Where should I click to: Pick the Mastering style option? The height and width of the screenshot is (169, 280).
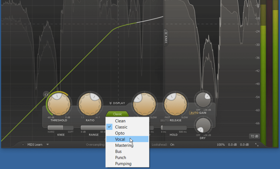[x=127, y=145]
